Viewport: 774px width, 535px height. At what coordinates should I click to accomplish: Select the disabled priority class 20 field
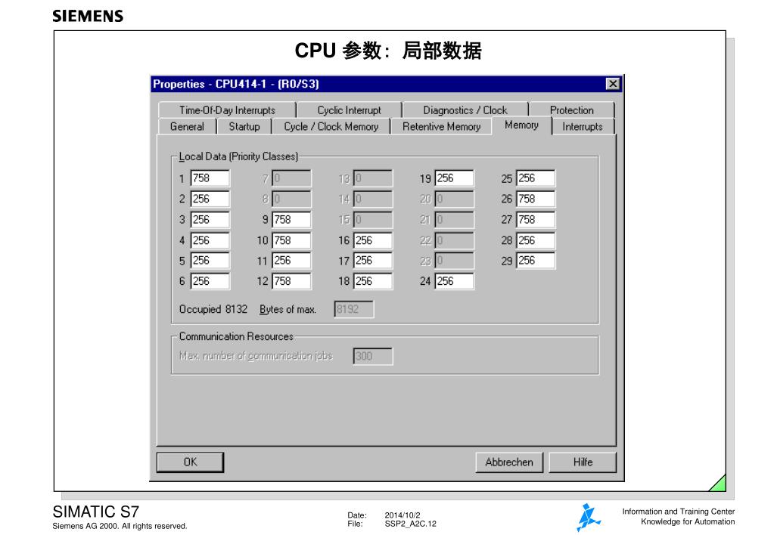click(x=454, y=199)
